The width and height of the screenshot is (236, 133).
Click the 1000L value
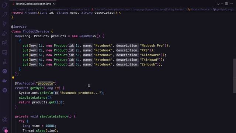50,126
